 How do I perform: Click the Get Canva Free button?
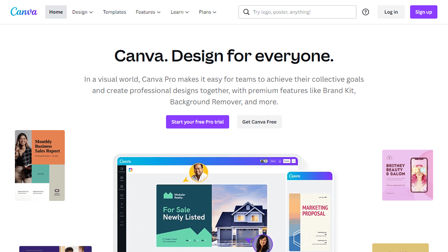click(259, 122)
